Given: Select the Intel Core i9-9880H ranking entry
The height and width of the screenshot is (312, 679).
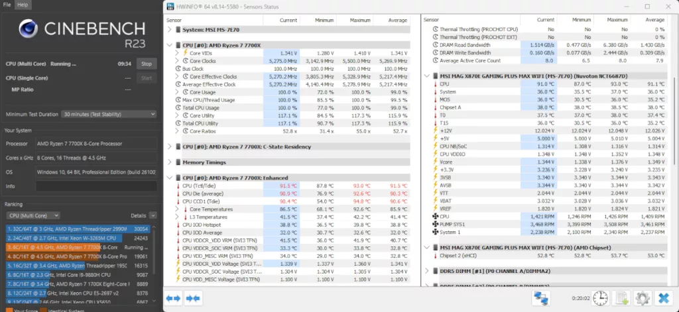Looking at the screenshot, I should coord(78,274).
